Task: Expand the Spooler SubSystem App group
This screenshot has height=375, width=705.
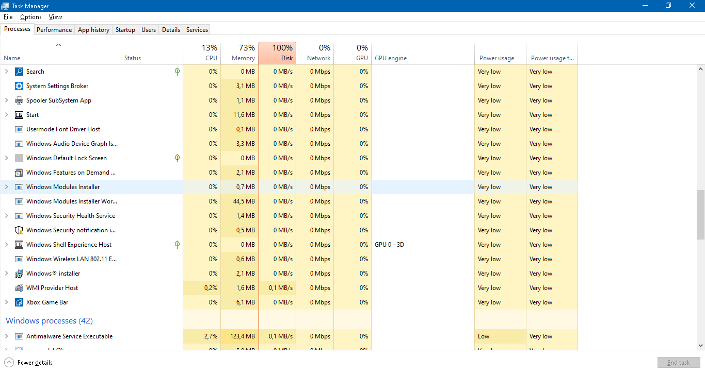Action: pyautogui.click(x=7, y=100)
